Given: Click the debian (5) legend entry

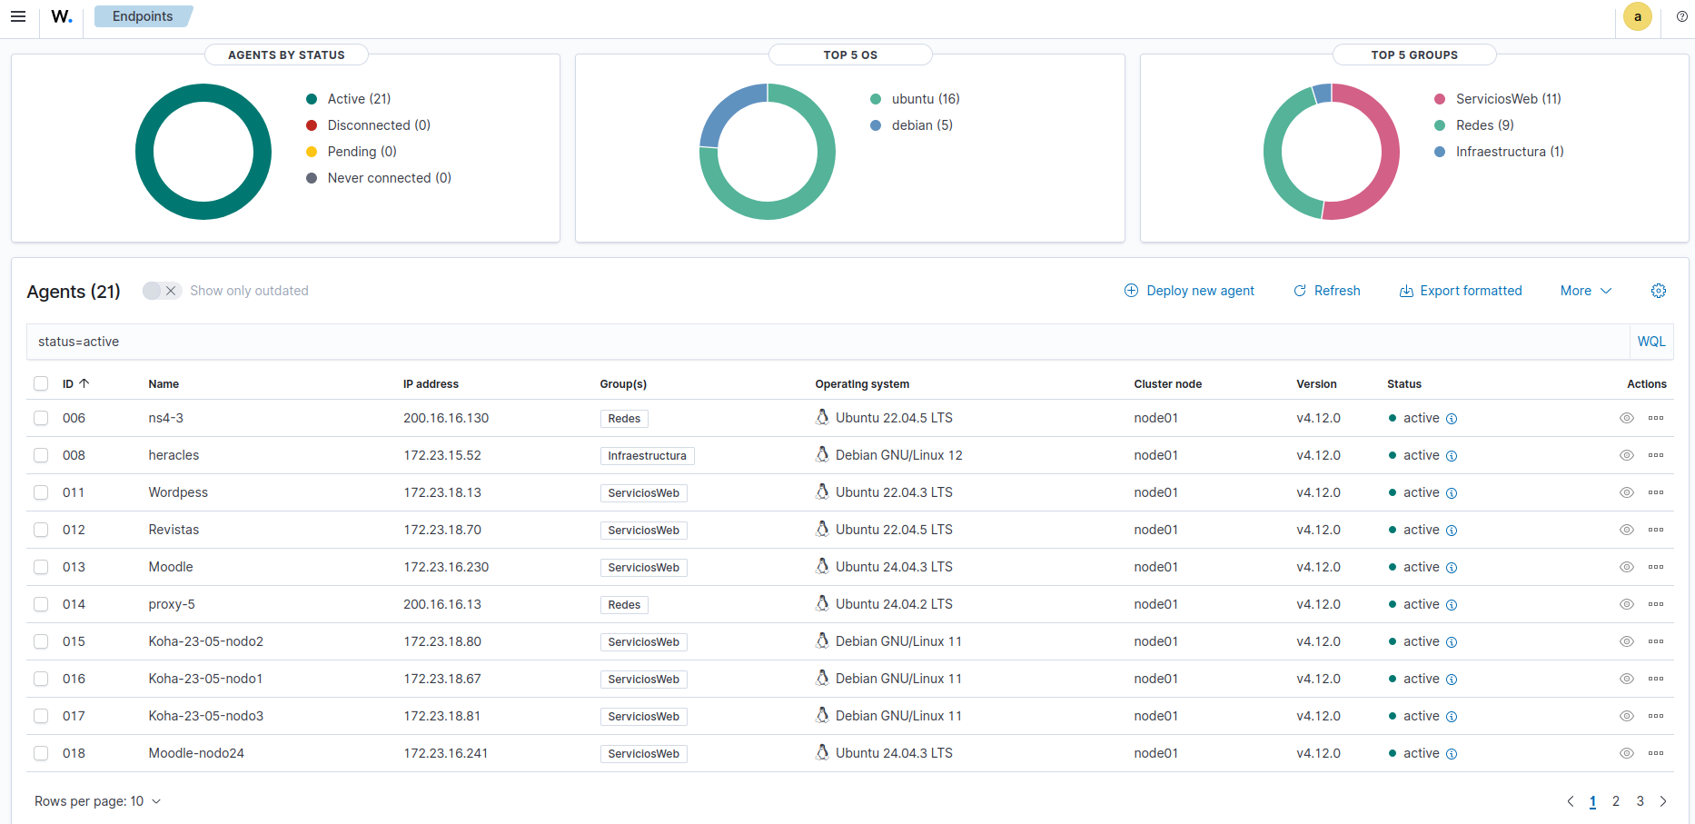Looking at the screenshot, I should pyautogui.click(x=912, y=125).
